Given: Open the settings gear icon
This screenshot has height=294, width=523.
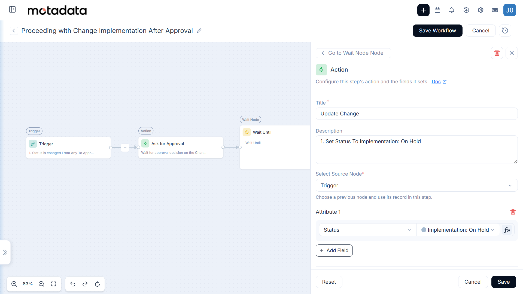Looking at the screenshot, I should (481, 10).
